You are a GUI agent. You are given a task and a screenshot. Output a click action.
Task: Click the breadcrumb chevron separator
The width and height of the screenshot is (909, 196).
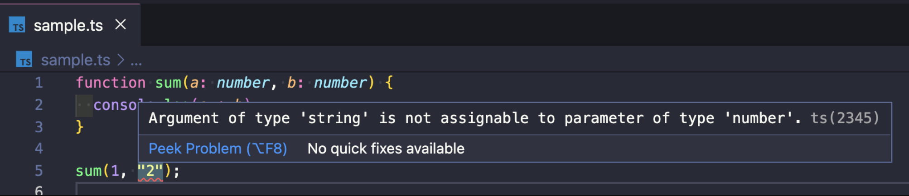[121, 60]
